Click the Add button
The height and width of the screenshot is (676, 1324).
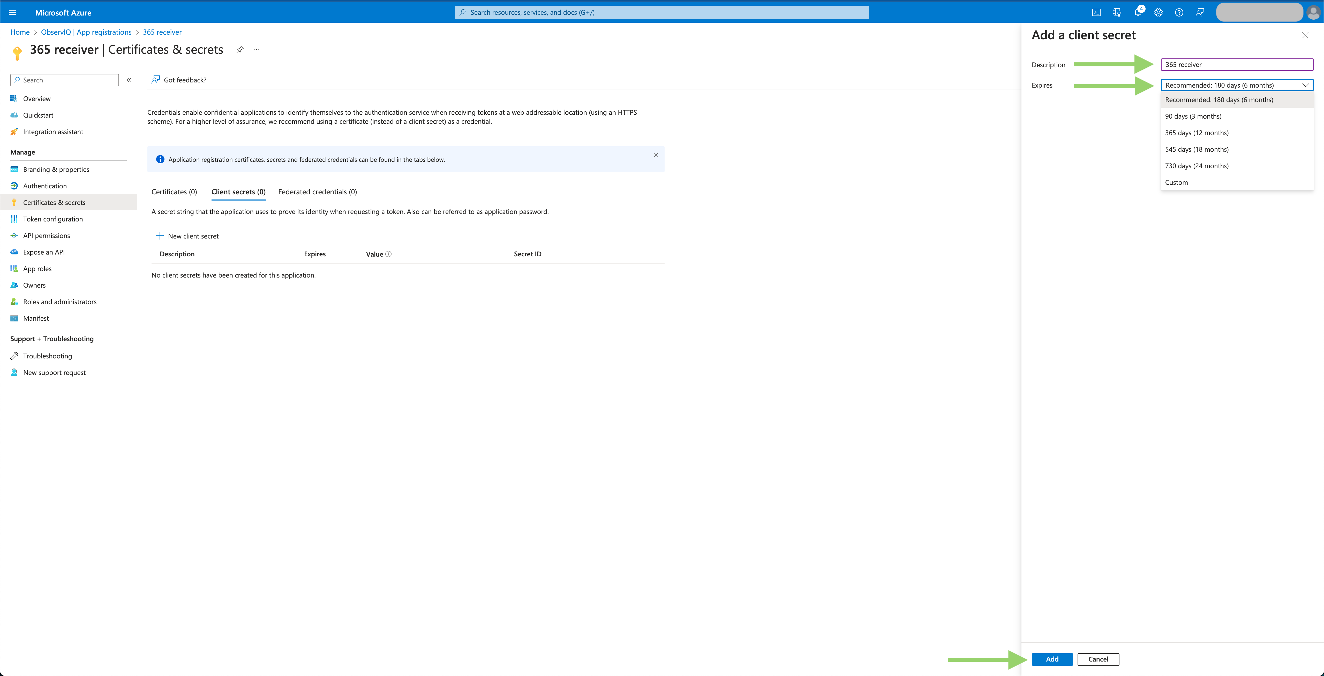(x=1052, y=659)
